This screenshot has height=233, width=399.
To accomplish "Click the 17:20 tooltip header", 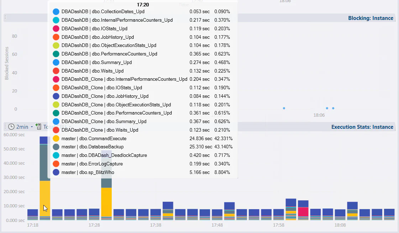I will click(143, 5).
